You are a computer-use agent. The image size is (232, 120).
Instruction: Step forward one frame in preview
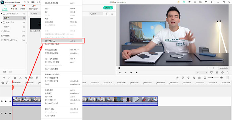point(126,73)
